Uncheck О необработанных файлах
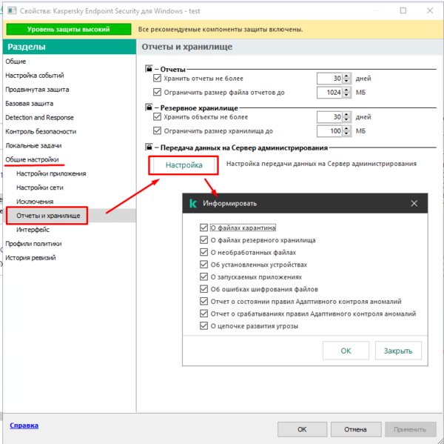444x444 pixels. [203, 252]
